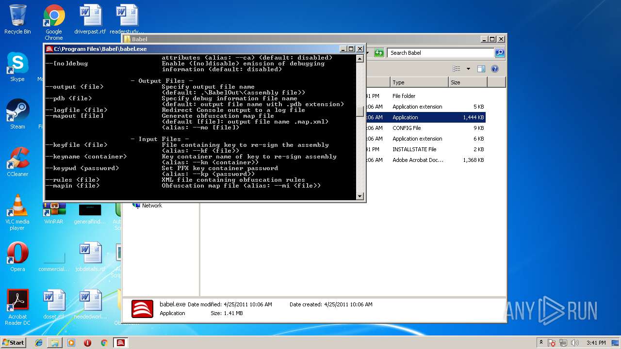Toggle the preview pane icon in explorer
Image resolution: width=621 pixels, height=349 pixels.
[481, 69]
